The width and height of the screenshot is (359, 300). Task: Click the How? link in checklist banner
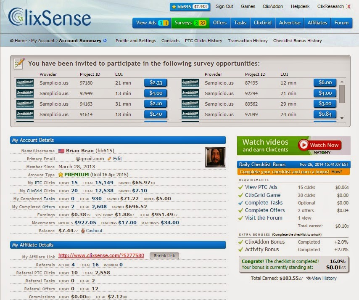pyautogui.click(x=337, y=172)
